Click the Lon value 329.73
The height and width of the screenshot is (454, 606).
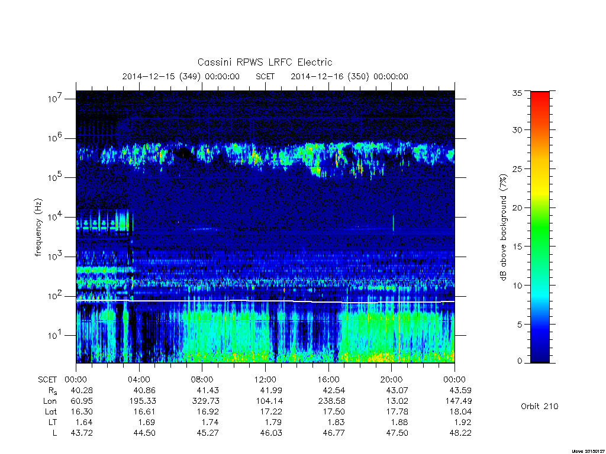point(205,401)
